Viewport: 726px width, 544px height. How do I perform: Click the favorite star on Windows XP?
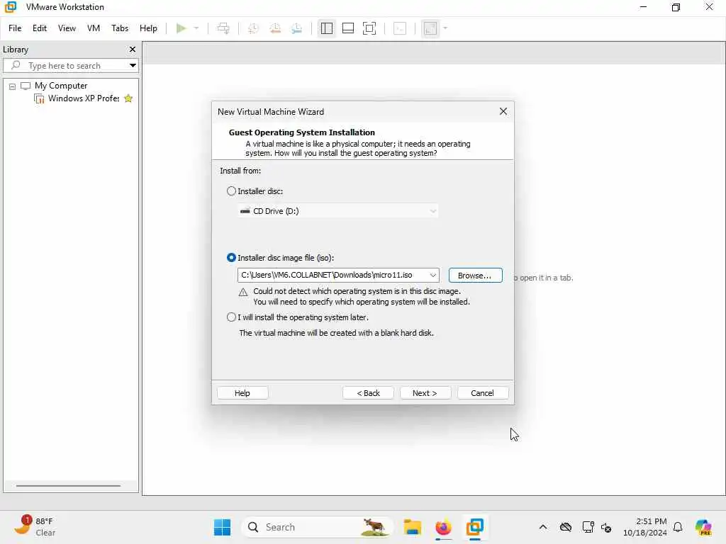click(128, 98)
